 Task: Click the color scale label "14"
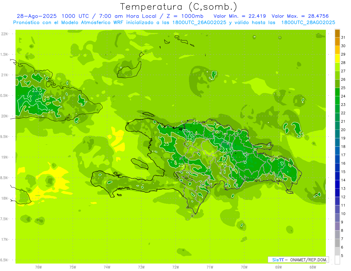[x=343, y=180]
